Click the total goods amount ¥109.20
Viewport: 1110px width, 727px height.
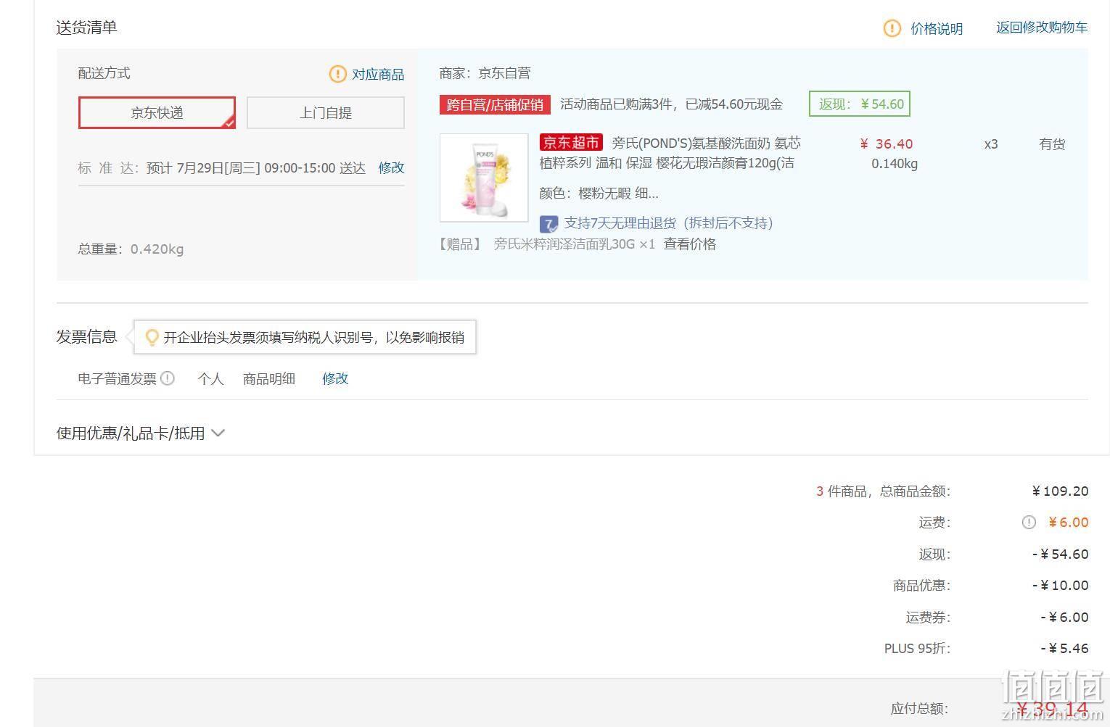click(1060, 491)
